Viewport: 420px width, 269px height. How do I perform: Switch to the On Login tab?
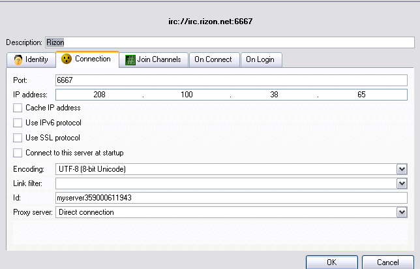pyautogui.click(x=261, y=59)
